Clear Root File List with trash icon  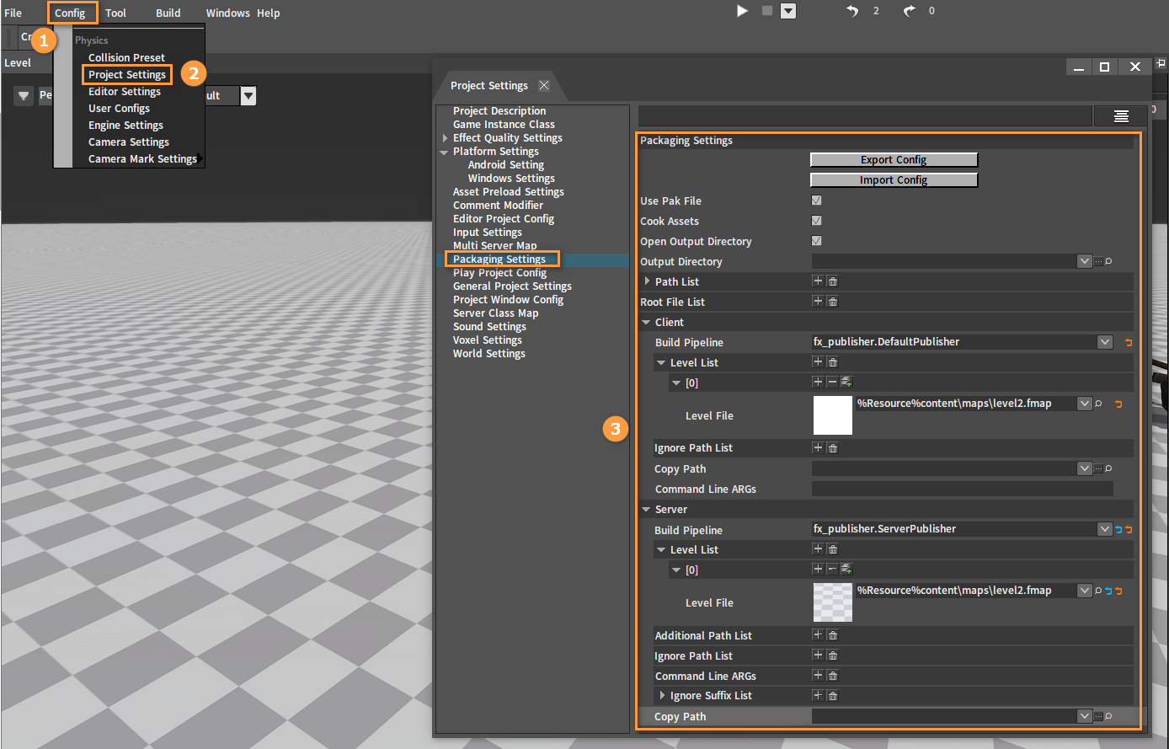coord(833,302)
